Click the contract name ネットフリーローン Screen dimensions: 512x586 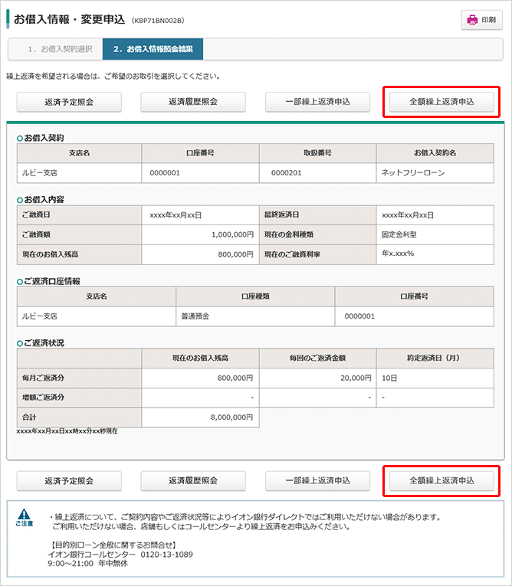pos(413,172)
